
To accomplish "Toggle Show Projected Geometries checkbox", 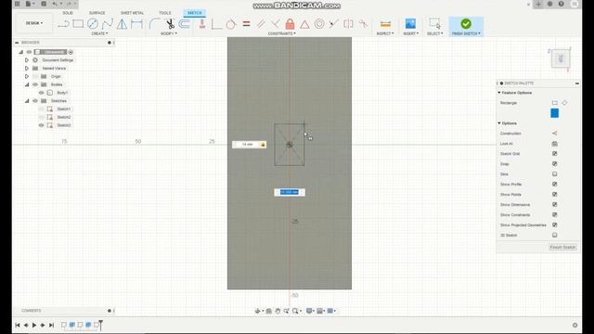I will point(555,225).
